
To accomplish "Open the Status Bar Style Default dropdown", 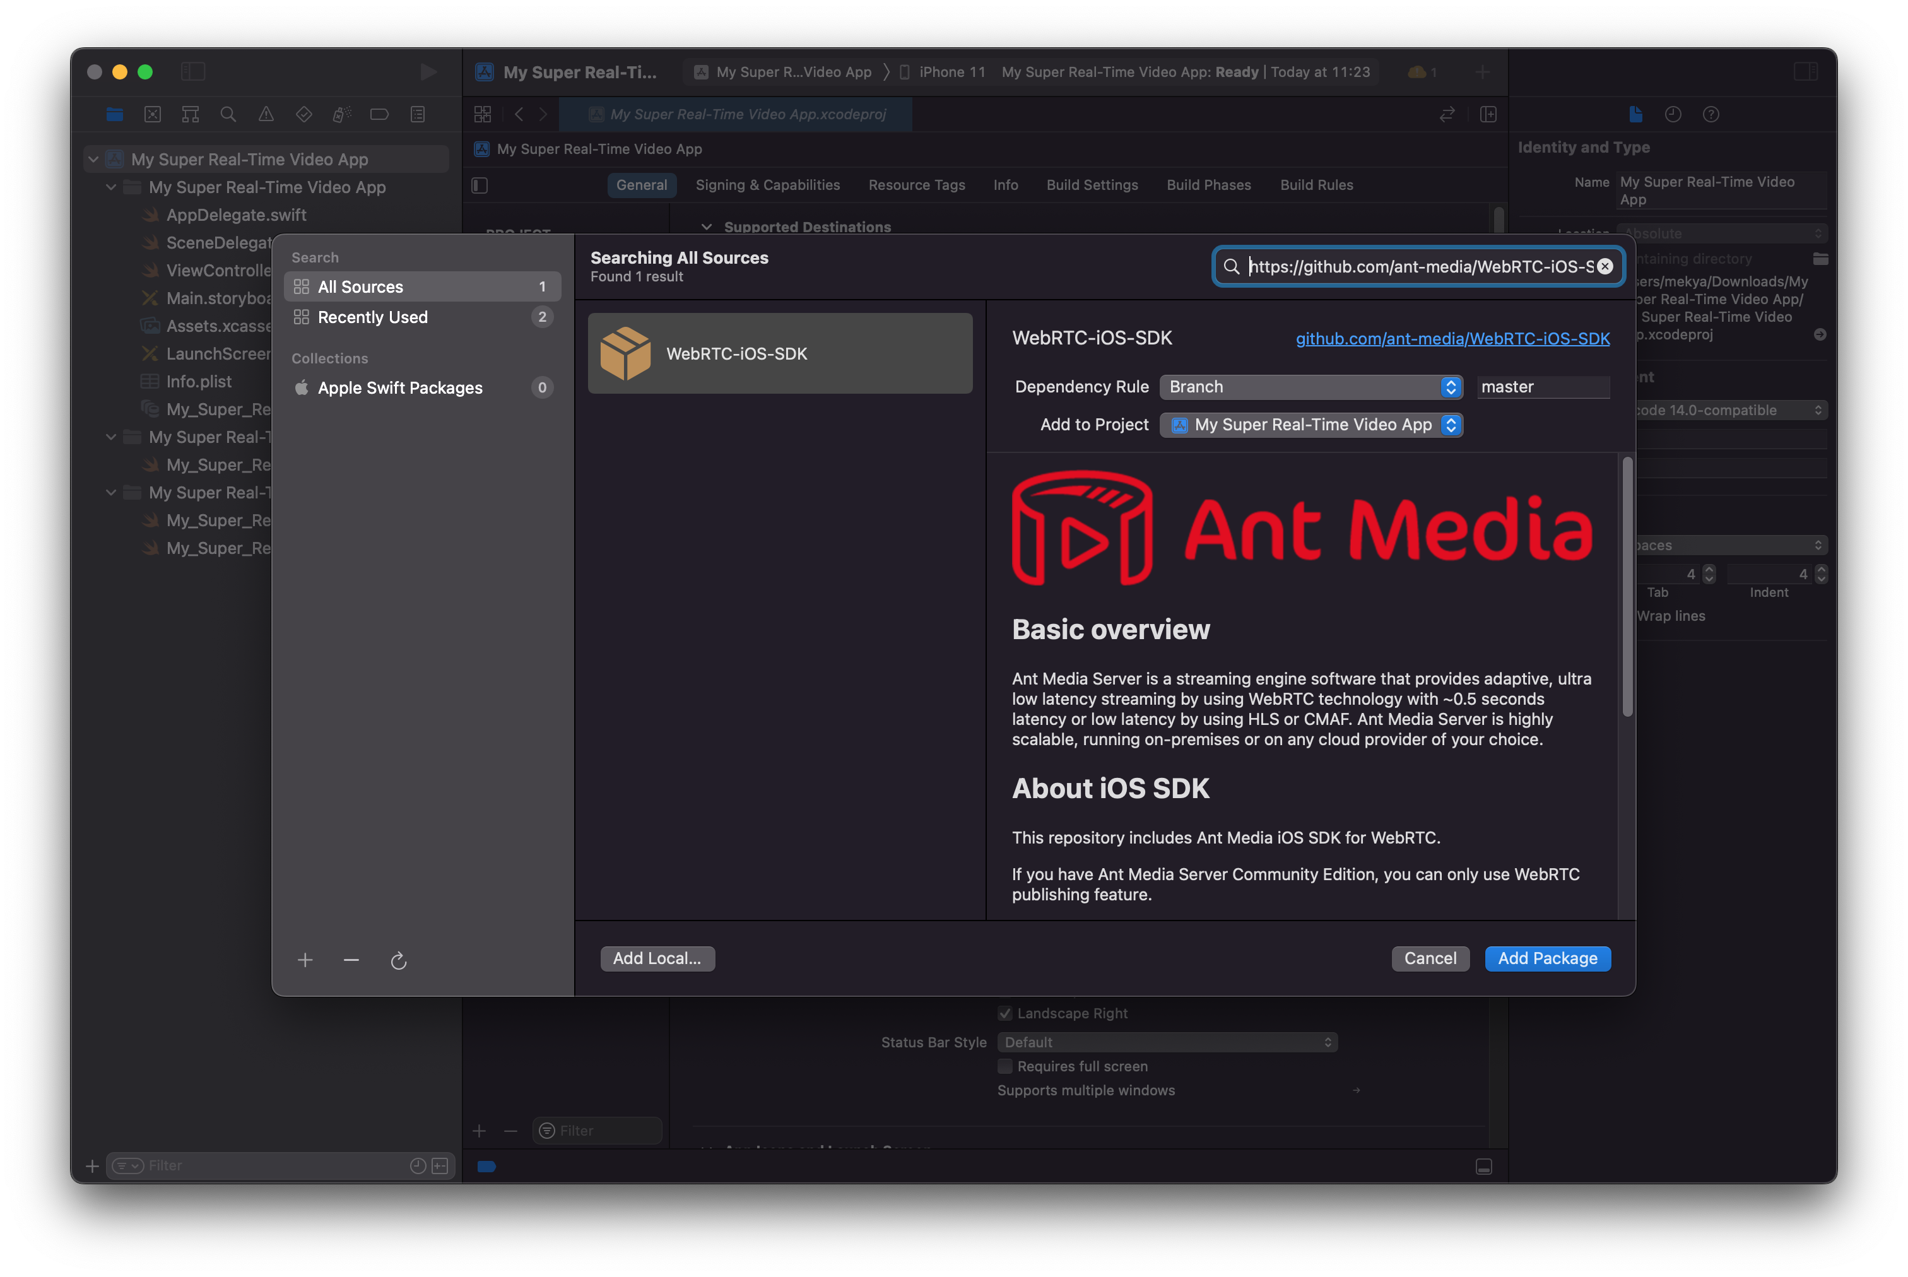I will click(x=1167, y=1042).
